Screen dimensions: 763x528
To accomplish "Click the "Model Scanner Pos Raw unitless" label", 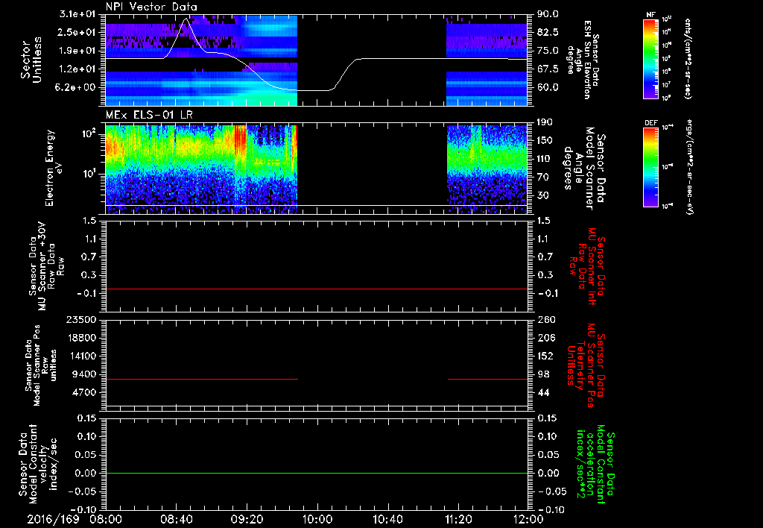I will (x=41, y=365).
